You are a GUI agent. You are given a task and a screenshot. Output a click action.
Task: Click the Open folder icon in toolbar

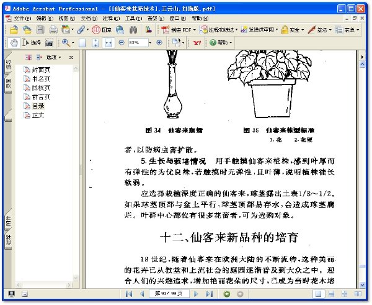(x=14, y=30)
